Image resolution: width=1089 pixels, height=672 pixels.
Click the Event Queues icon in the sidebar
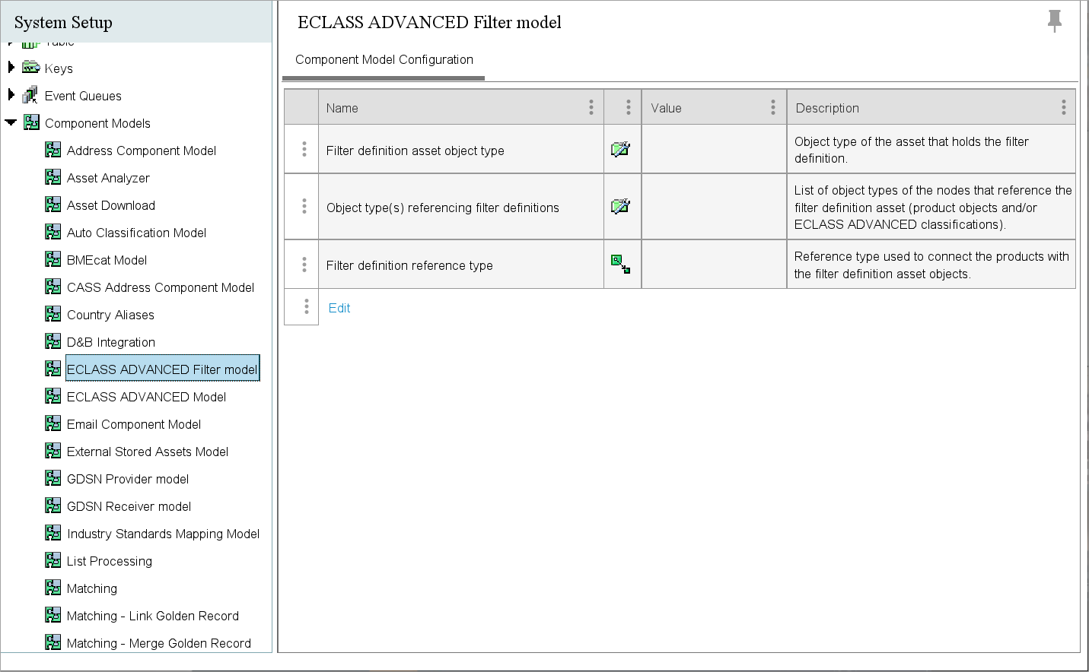pos(30,94)
